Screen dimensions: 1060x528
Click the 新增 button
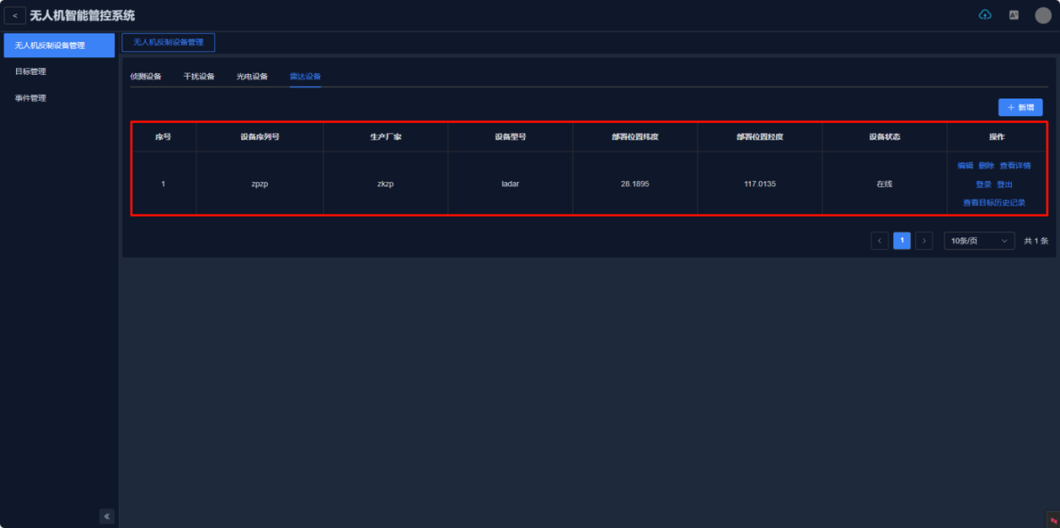point(1020,108)
